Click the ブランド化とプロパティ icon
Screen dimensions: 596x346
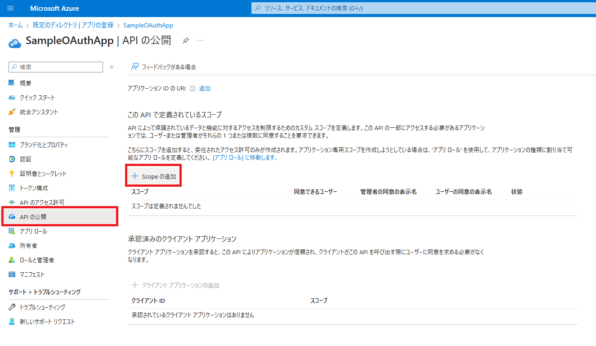[x=12, y=145]
